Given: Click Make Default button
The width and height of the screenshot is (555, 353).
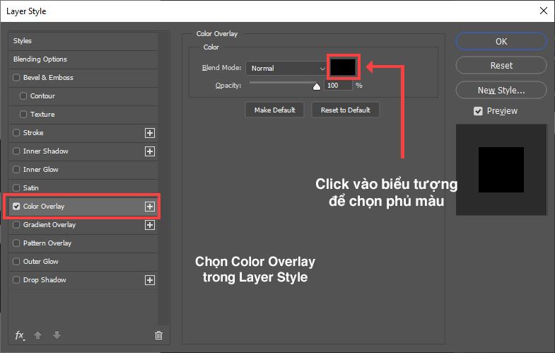Looking at the screenshot, I should (x=274, y=110).
